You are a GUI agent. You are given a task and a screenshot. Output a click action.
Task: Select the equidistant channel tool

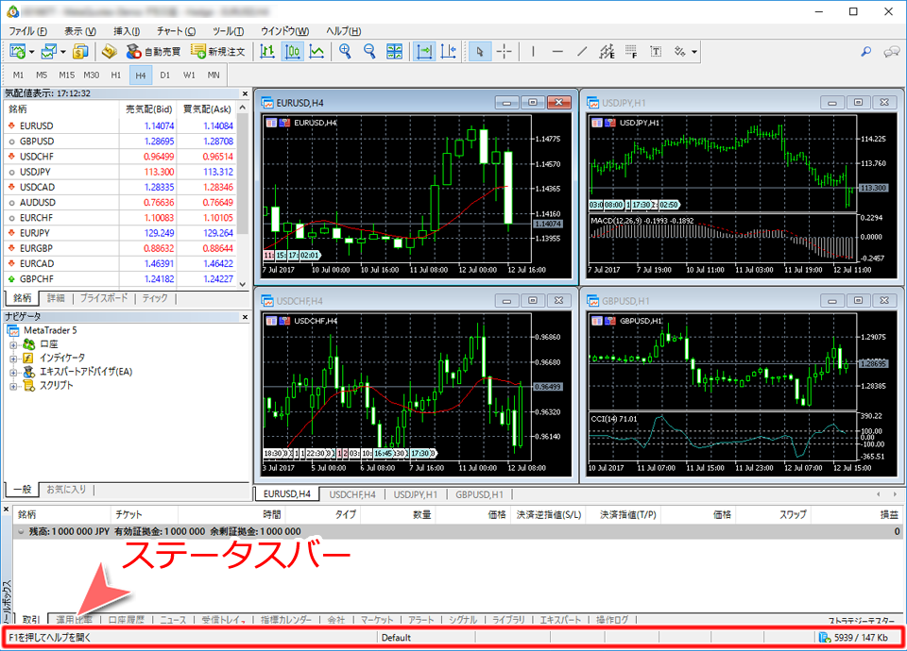pos(607,51)
